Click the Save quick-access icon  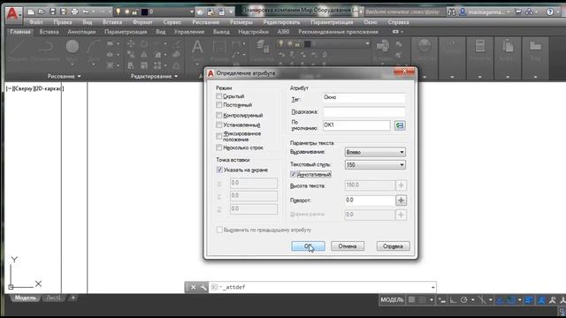pyautogui.click(x=53, y=11)
